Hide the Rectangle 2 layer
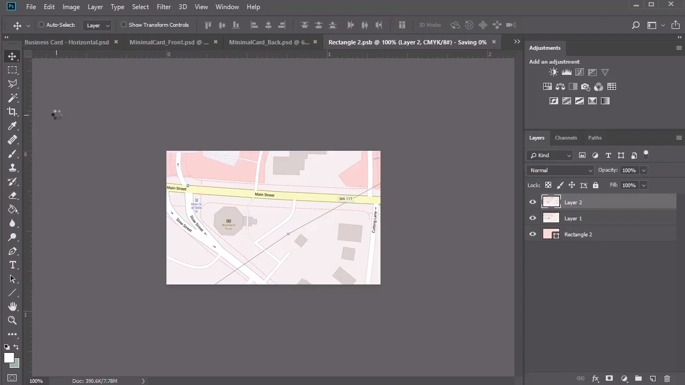Screen dimensions: 685x385 [532, 234]
